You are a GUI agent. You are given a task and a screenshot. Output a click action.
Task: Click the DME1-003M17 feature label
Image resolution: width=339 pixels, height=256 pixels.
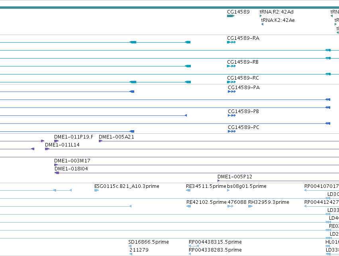pos(72,161)
